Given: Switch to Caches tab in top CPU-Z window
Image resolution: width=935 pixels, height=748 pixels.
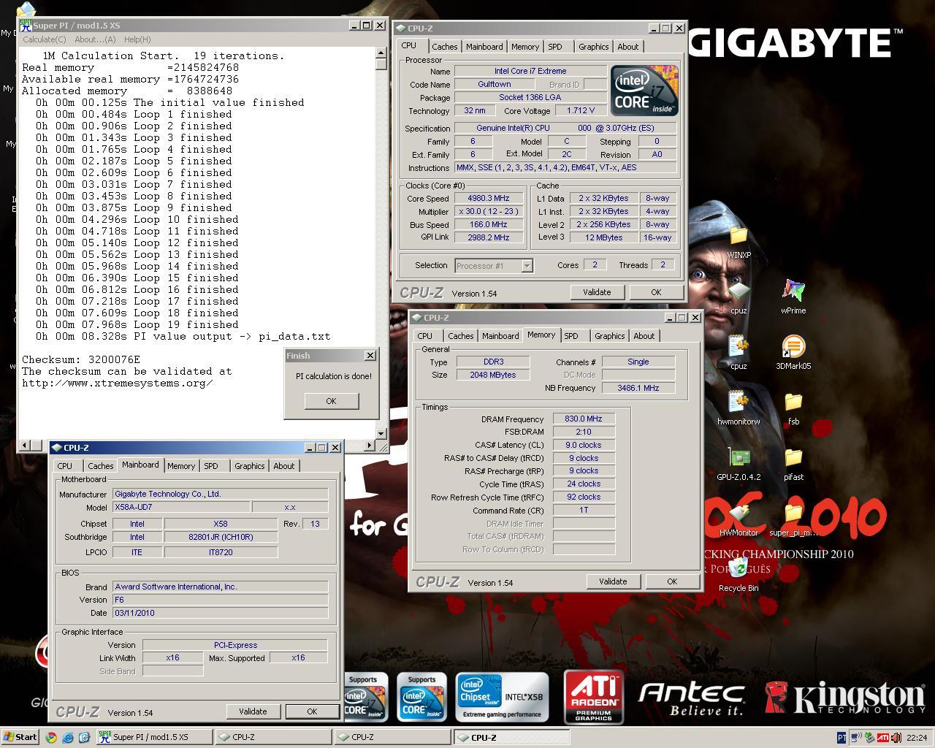Looking at the screenshot, I should [x=444, y=47].
